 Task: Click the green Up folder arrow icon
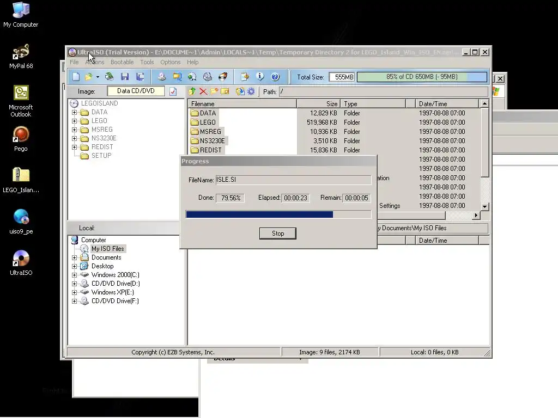point(192,91)
